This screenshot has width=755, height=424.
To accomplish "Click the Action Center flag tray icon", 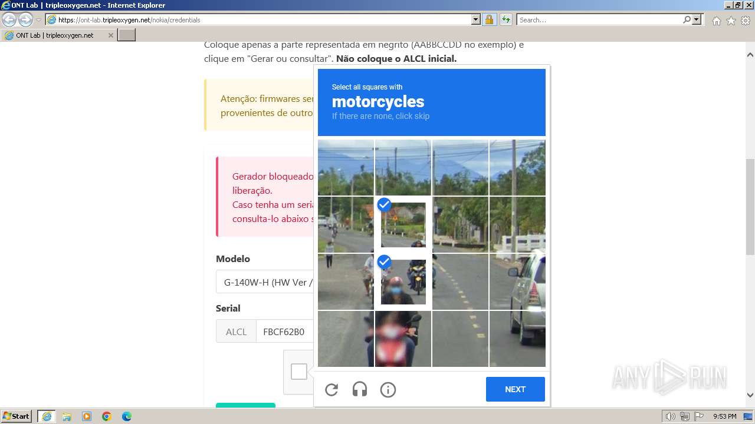I will pos(699,416).
